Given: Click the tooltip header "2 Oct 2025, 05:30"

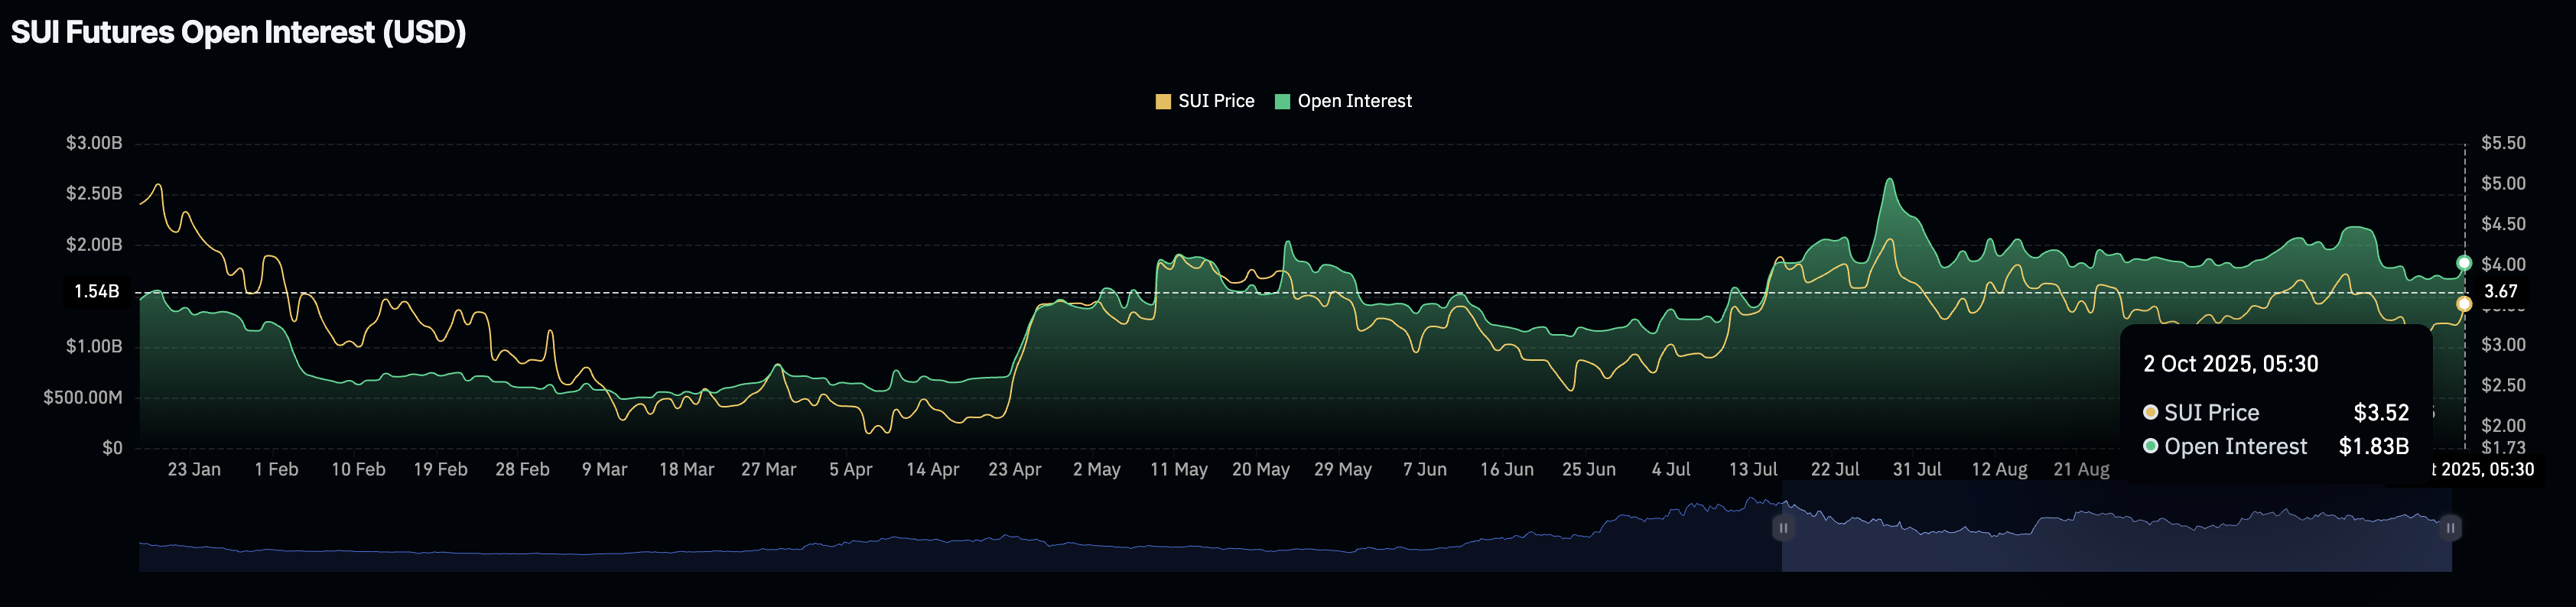Looking at the screenshot, I should point(2230,364).
